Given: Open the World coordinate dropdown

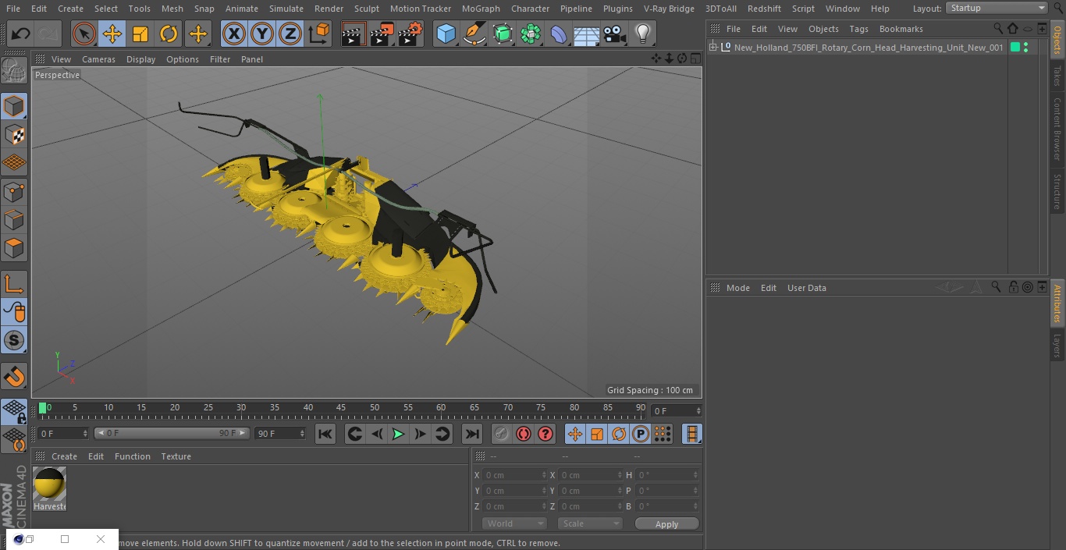Looking at the screenshot, I should click(x=513, y=523).
